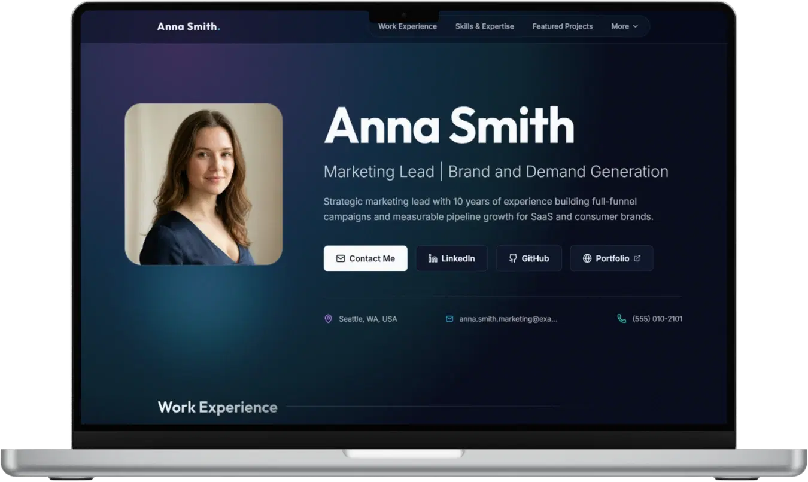Expand the More dropdown in navigation
The height and width of the screenshot is (482, 808).
coord(624,26)
